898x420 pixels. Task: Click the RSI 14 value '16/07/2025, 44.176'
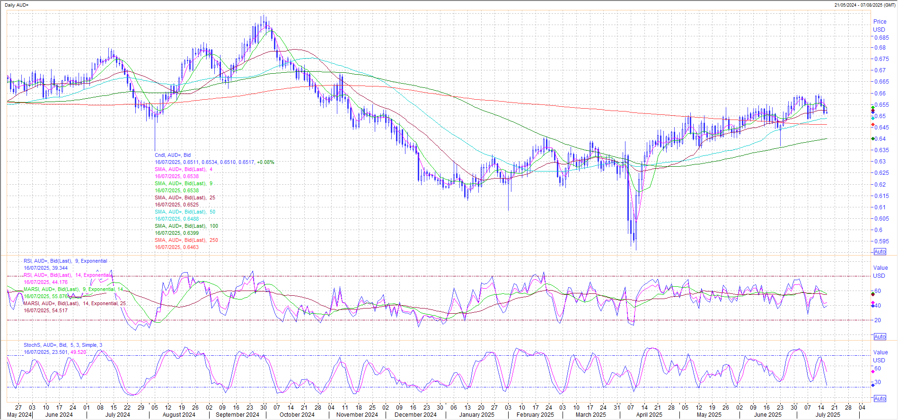[45, 282]
